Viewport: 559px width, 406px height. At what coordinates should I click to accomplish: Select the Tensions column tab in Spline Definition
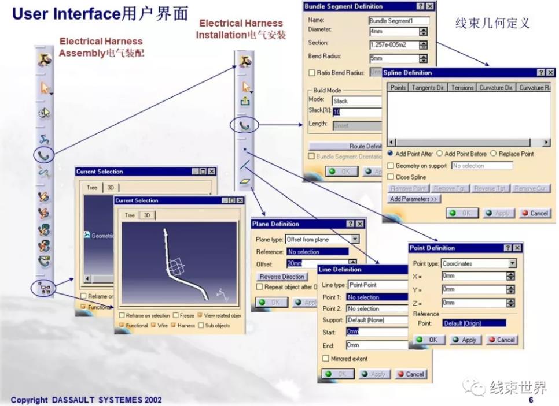click(462, 88)
